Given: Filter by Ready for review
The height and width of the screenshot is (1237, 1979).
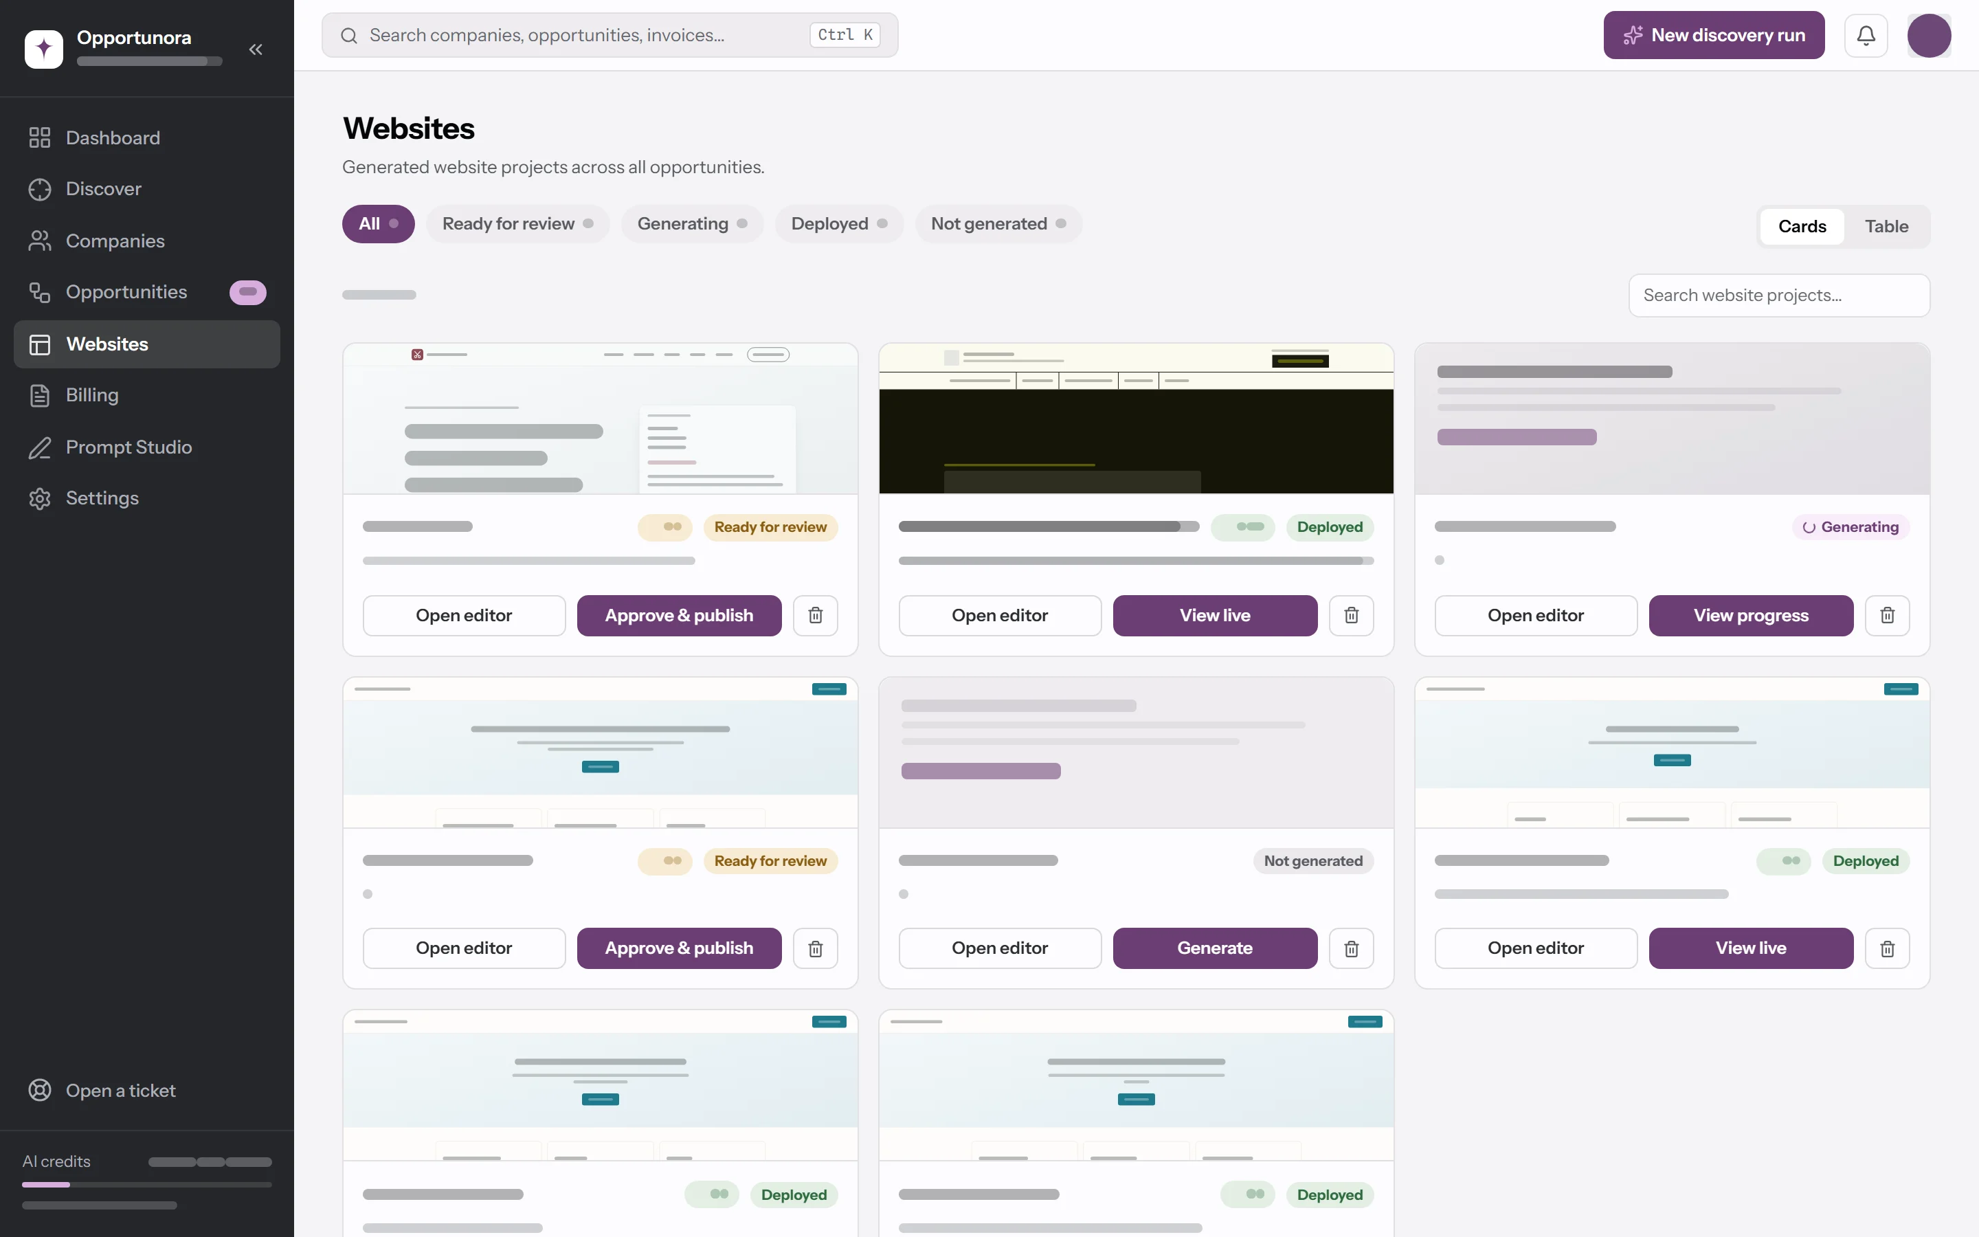Looking at the screenshot, I should pyautogui.click(x=517, y=224).
